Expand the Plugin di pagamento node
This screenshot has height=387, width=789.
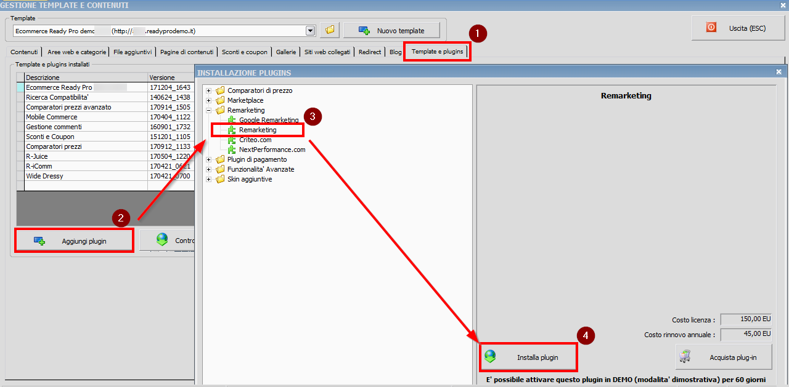pos(209,159)
